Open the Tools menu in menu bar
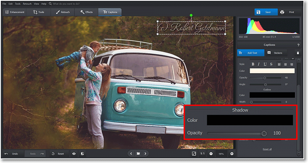The image size is (308, 163). click(18, 4)
